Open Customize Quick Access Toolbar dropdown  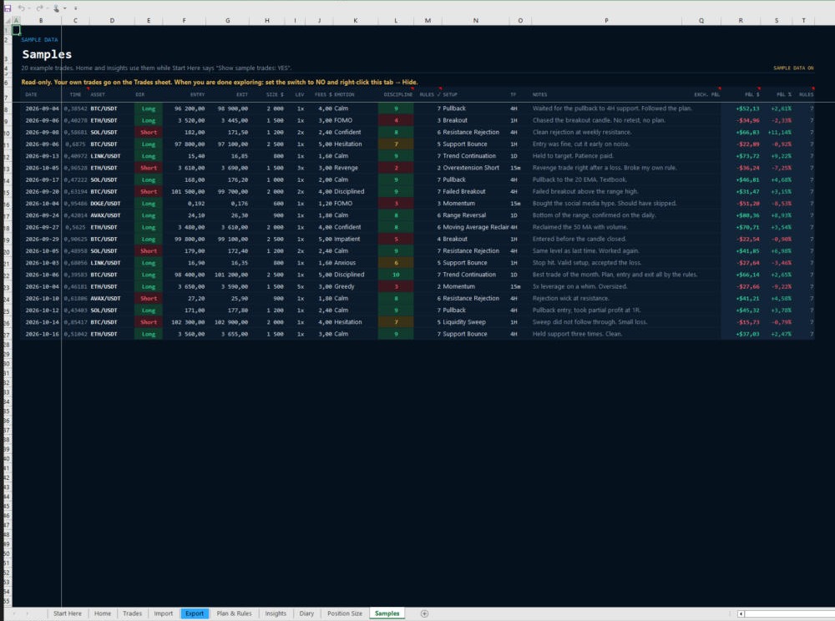[76, 8]
